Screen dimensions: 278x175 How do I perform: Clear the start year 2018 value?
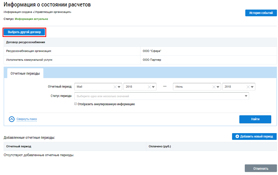(149, 87)
